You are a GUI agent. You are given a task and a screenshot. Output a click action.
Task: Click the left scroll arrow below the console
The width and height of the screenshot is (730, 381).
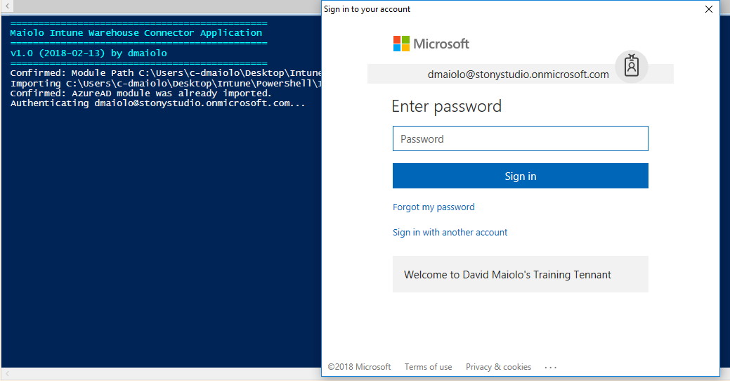point(7,373)
